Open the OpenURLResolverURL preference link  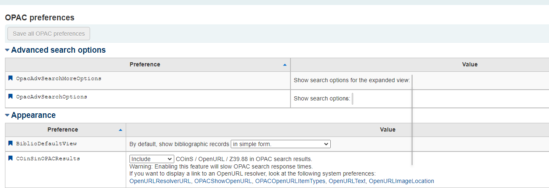tap(160, 181)
